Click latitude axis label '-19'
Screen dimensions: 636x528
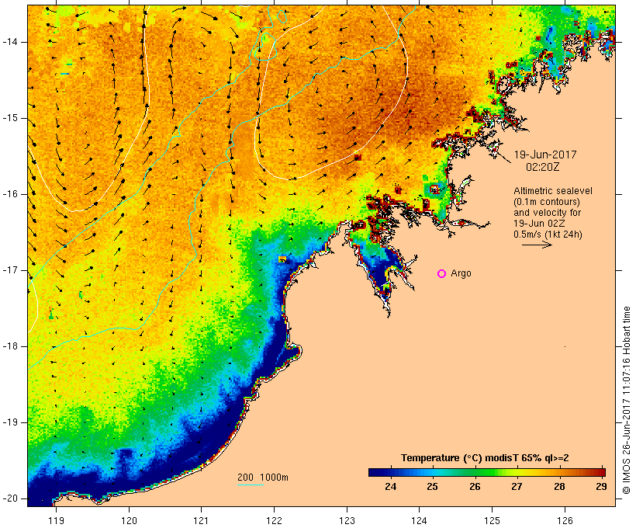[x=9, y=422]
